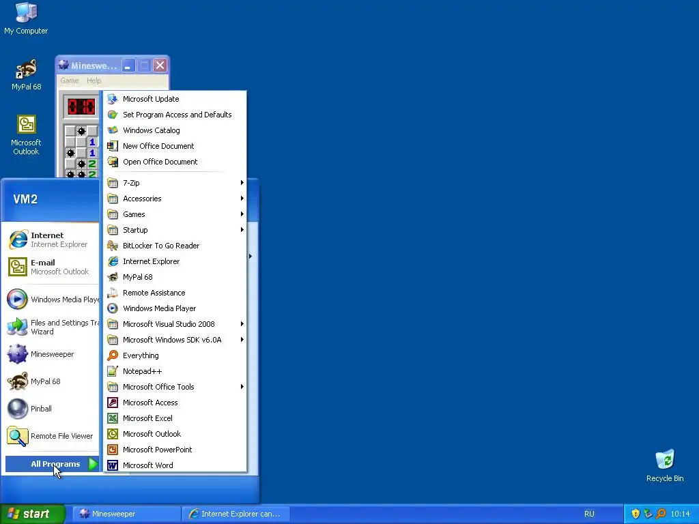Open Microsoft Update from All Programs
Viewport: 699px width, 524px height.
(175, 99)
